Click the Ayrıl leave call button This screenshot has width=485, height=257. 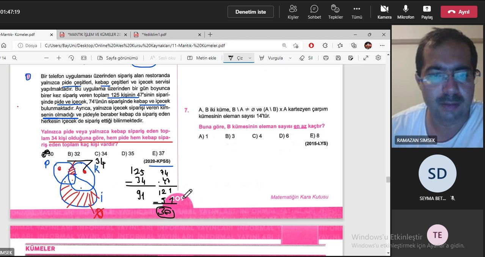(459, 12)
